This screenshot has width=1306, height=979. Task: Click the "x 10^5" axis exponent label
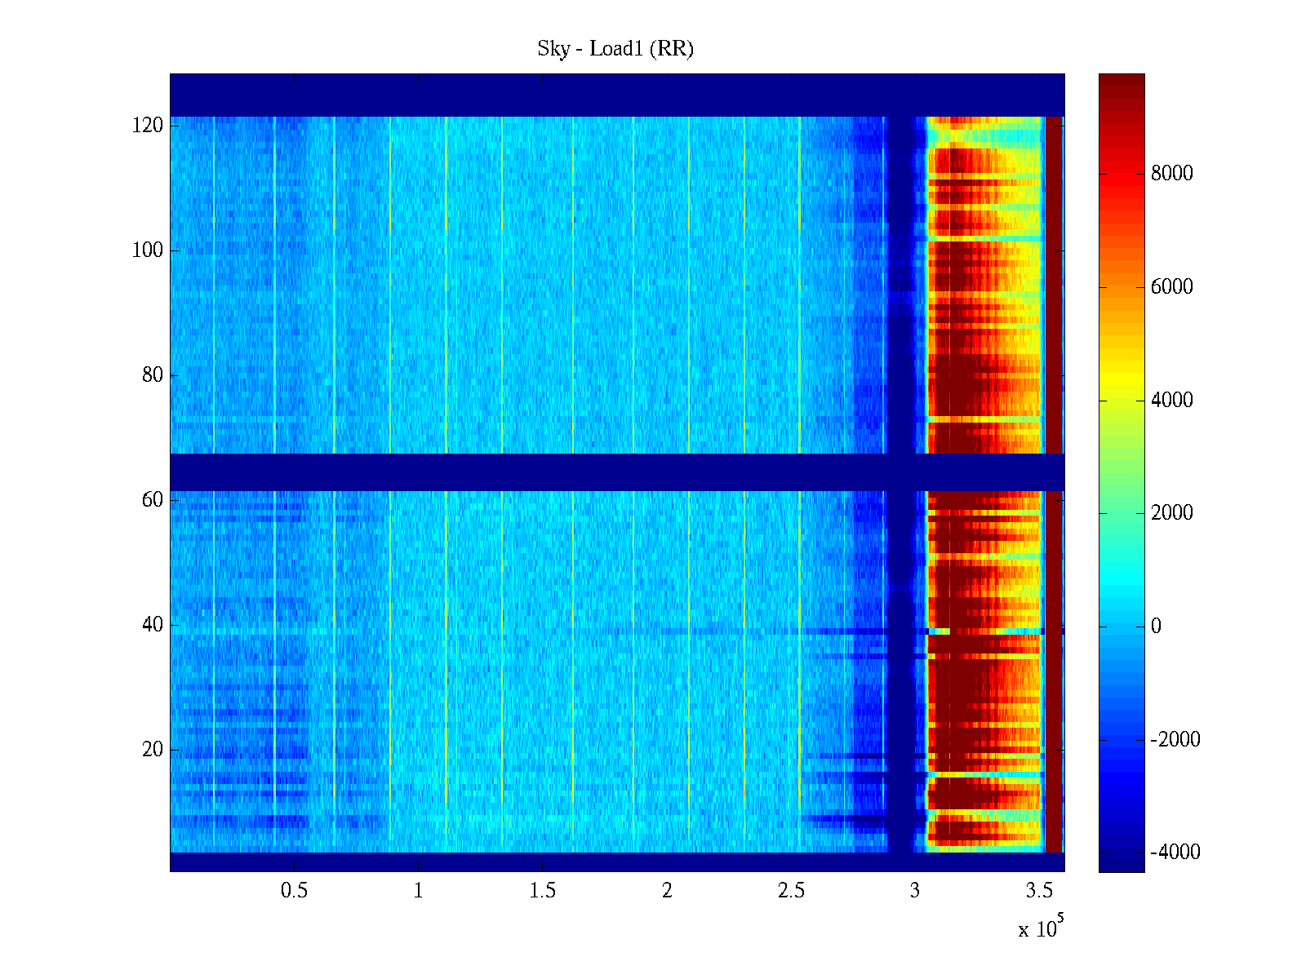(x=1041, y=928)
